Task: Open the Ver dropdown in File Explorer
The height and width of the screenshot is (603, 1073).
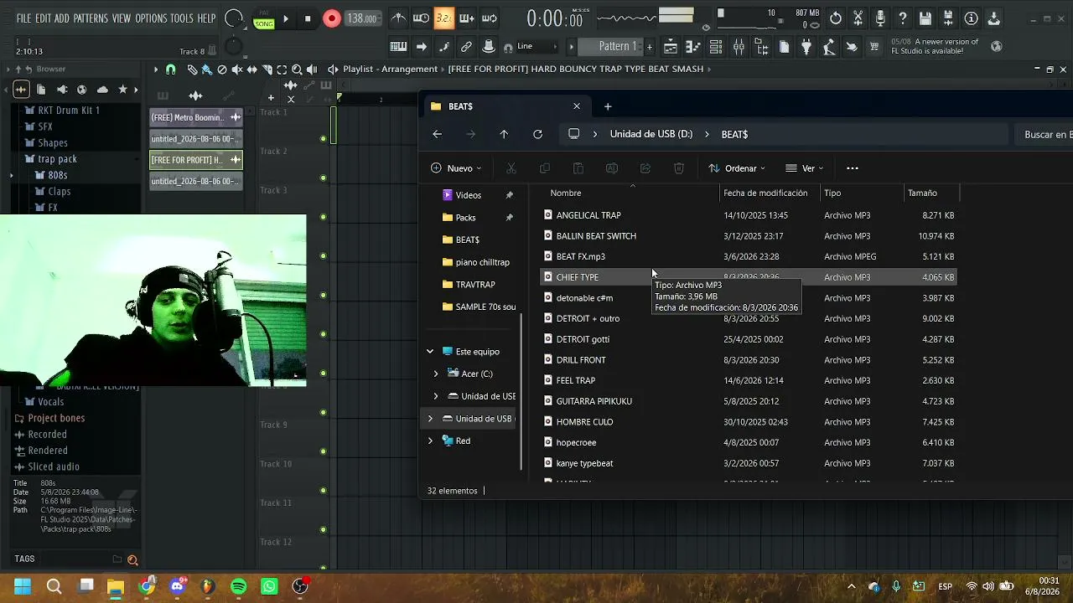Action: [x=804, y=168]
